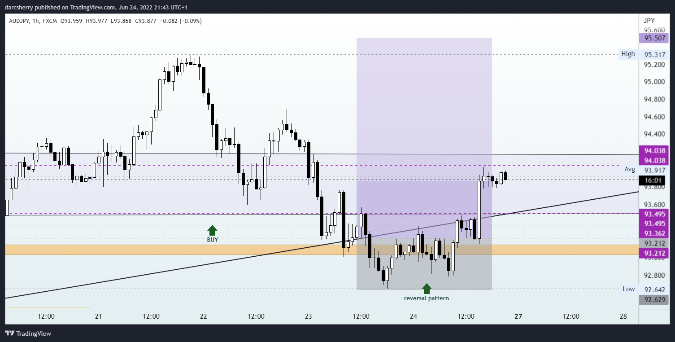Click the 92.642 low price label
Screen dimensions: 675x342
pos(654,289)
